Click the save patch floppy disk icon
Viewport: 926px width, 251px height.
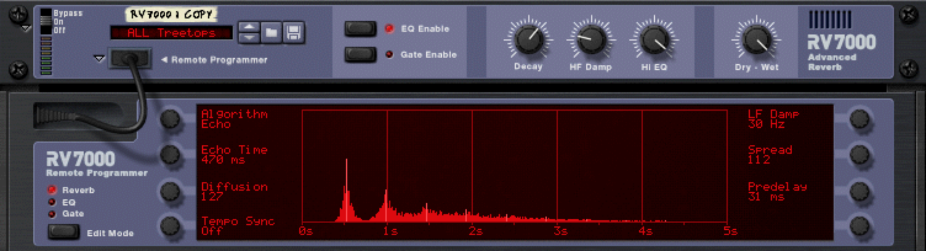294,33
